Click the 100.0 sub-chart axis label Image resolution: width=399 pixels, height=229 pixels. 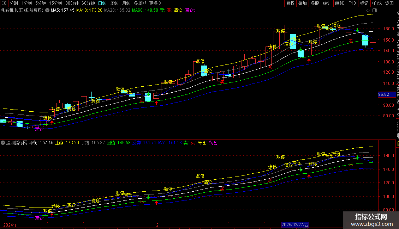(x=388, y=196)
